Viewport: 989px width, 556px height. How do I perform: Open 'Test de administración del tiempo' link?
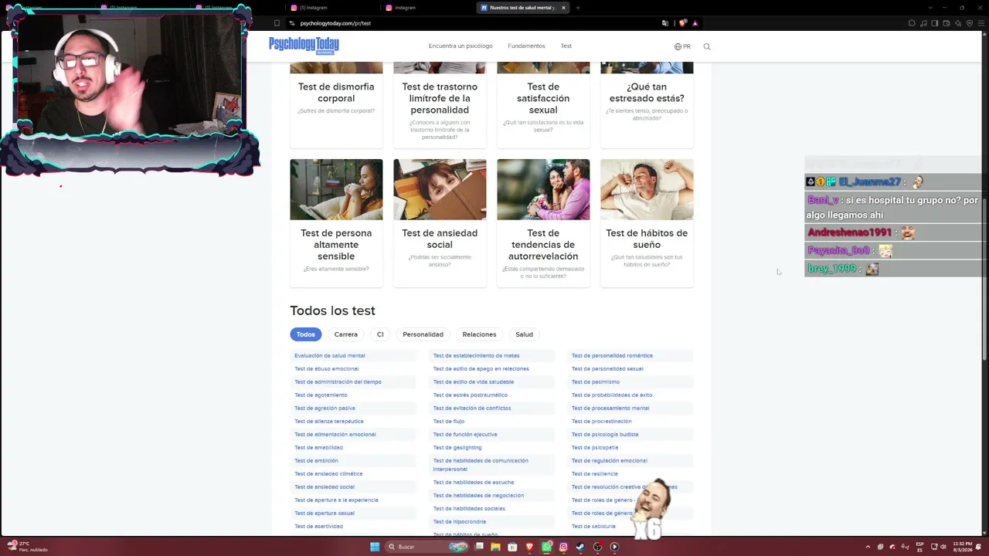click(338, 382)
